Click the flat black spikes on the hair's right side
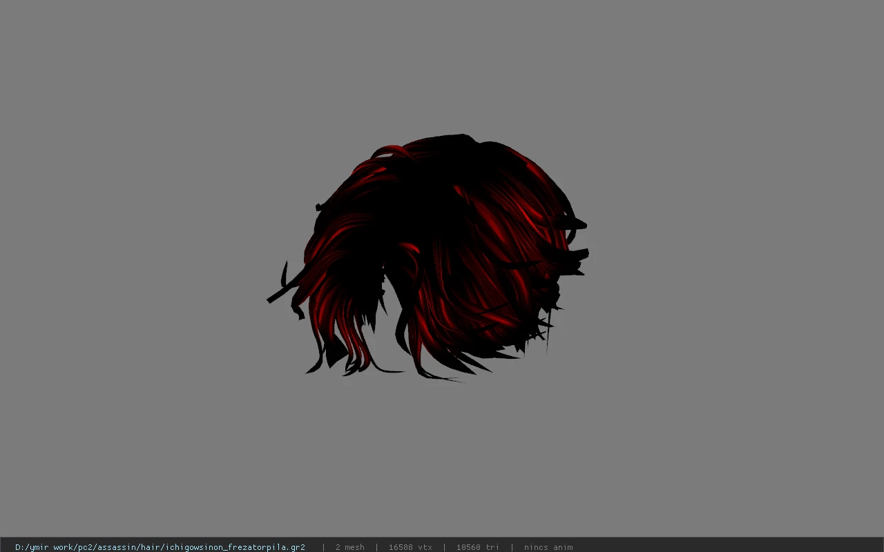 pyautogui.click(x=570, y=238)
